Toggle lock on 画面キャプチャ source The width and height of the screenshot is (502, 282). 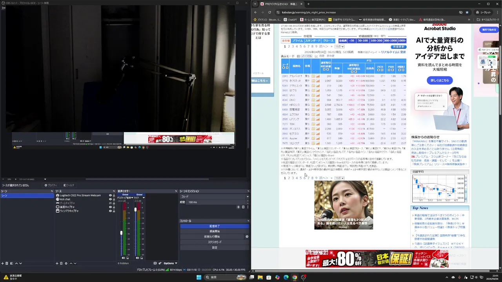point(114,207)
